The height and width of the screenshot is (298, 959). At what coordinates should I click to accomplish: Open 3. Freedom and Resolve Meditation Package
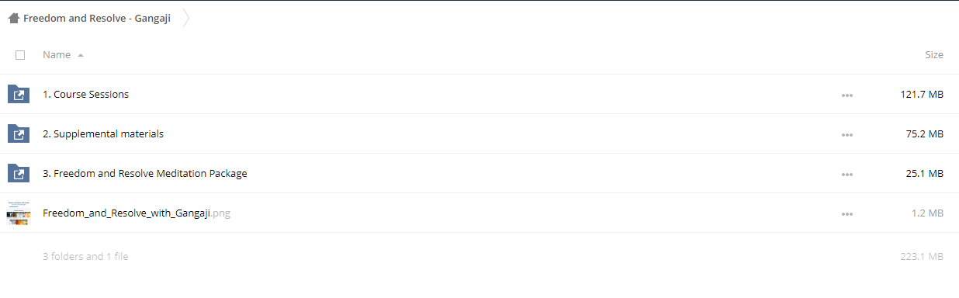pyautogui.click(x=145, y=174)
